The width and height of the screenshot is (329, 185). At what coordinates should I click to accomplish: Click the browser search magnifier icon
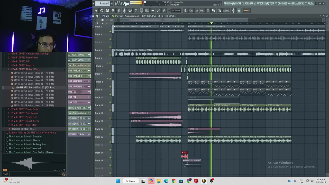tap(63, 174)
